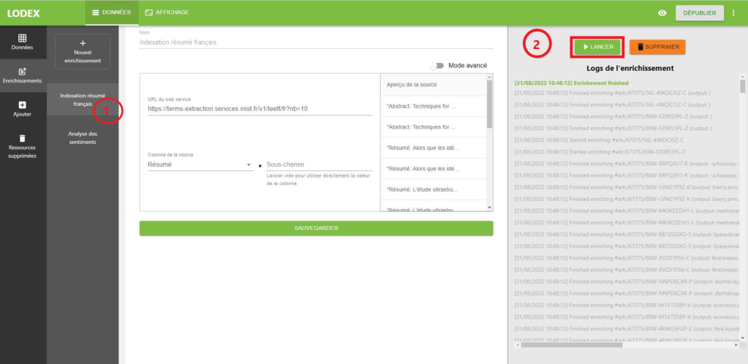Click the source preview scroll down arrow
This screenshot has width=748, height=364.
coord(489,208)
